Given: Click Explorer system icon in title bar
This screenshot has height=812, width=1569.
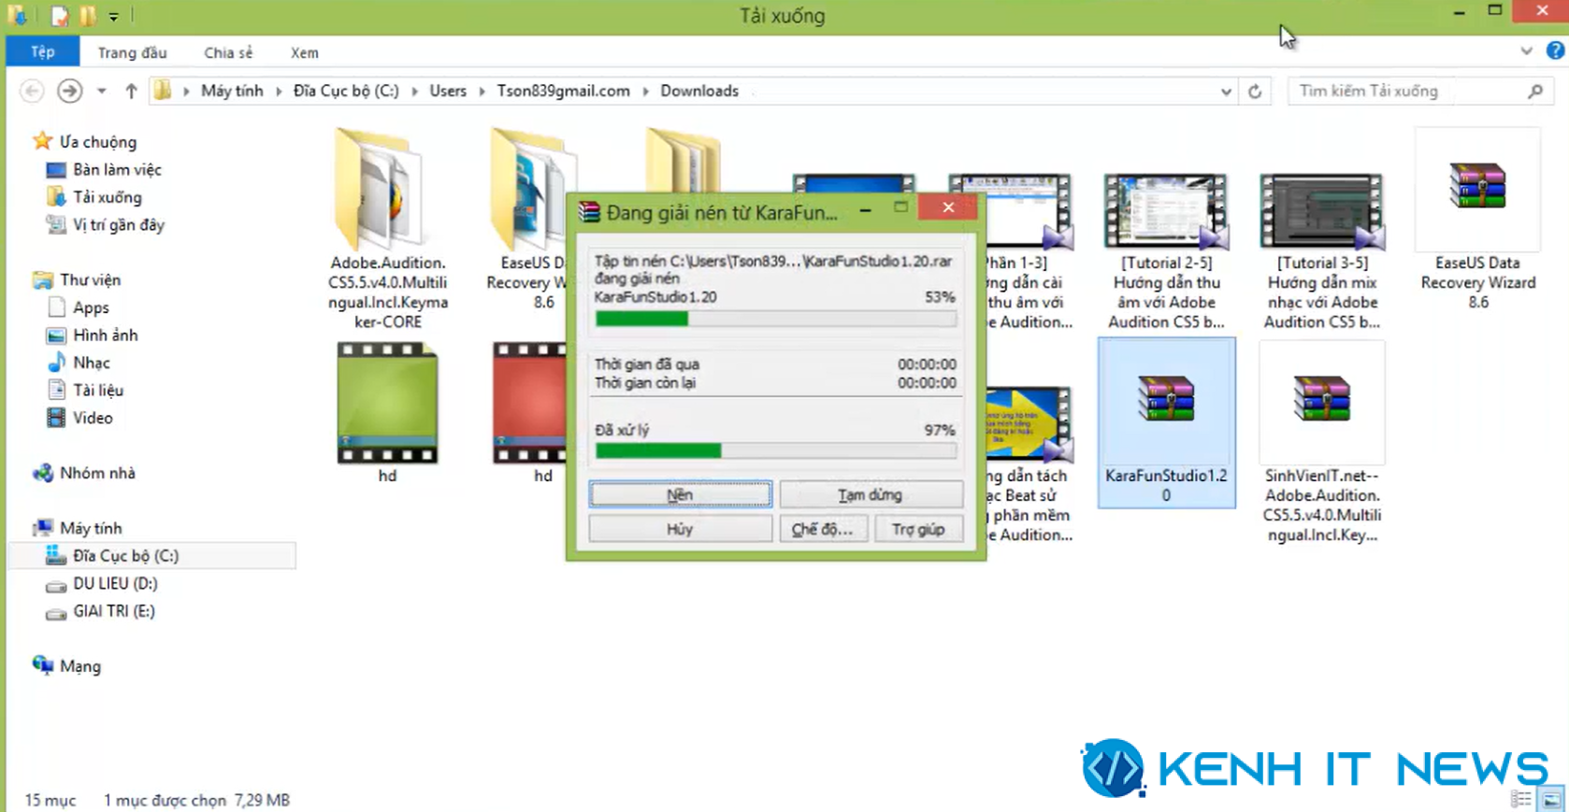Looking at the screenshot, I should [x=17, y=16].
